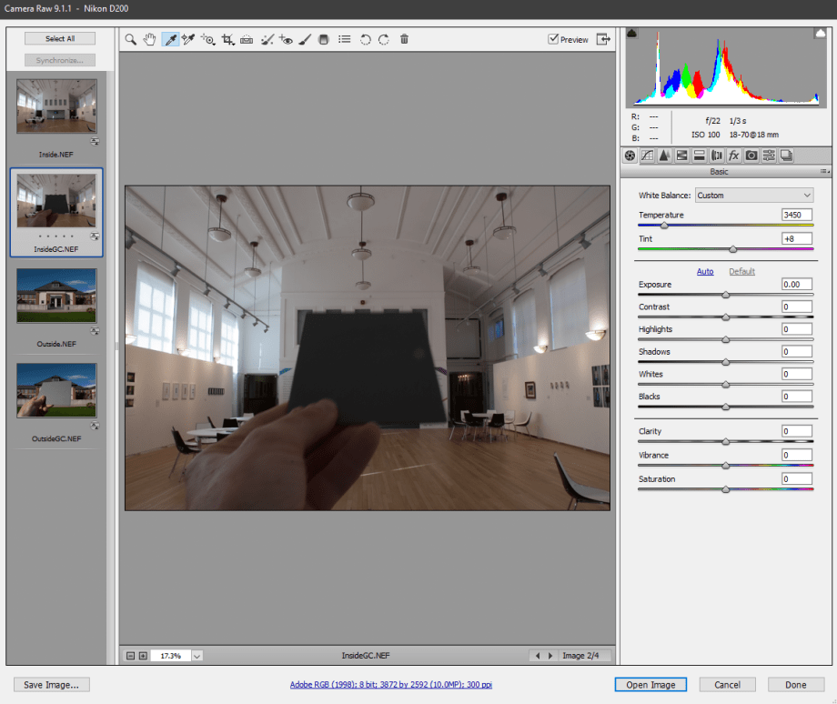The width and height of the screenshot is (837, 704).
Task: Click the zoom in plus button
Action: pos(143,656)
